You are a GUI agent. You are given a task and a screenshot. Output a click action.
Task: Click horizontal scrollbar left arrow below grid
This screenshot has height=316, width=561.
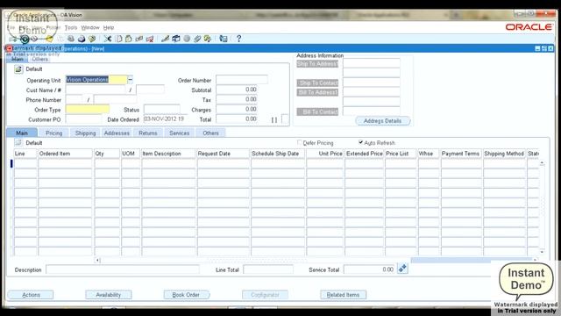tap(97, 260)
